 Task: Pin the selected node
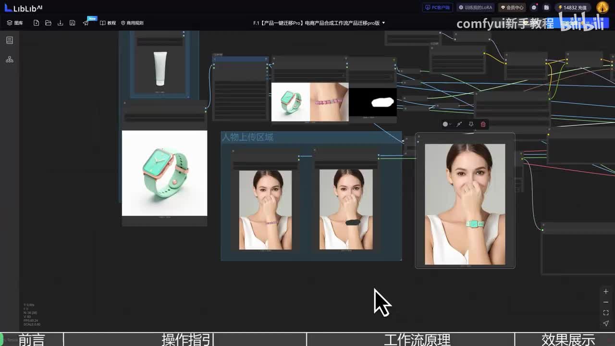(x=471, y=124)
